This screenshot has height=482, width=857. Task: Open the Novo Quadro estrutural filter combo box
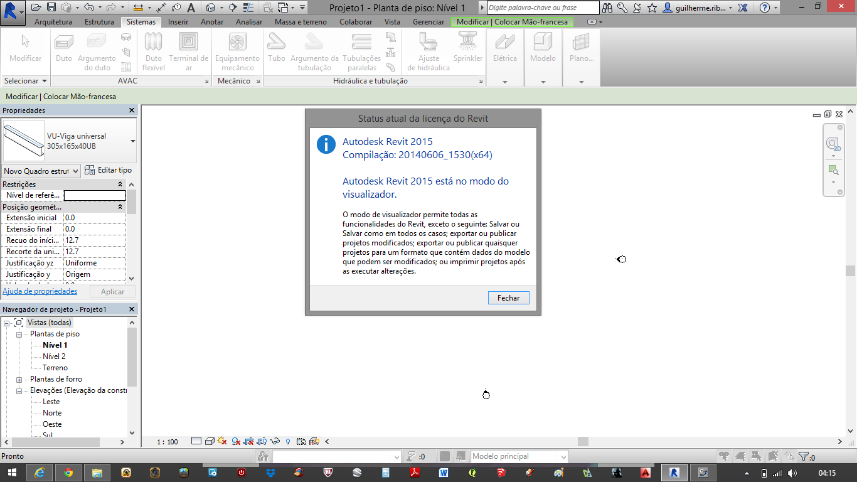tap(41, 171)
